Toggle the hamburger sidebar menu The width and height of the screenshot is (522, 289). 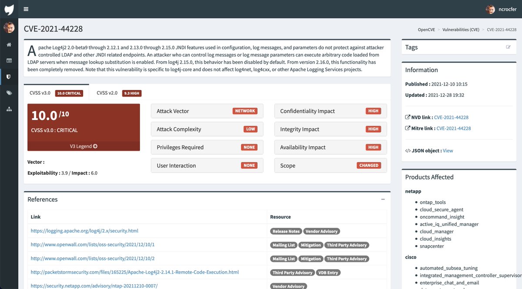pyautogui.click(x=26, y=9)
